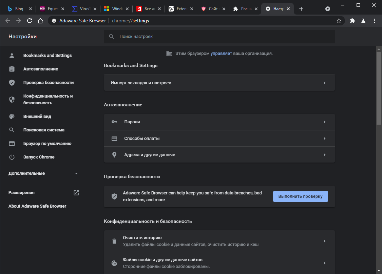Click the tab search dropdown arrow

click(x=328, y=9)
